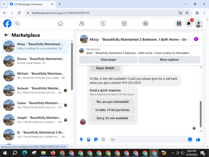Click the back arrow beside Marketplace heading

pyautogui.click(x=6, y=35)
